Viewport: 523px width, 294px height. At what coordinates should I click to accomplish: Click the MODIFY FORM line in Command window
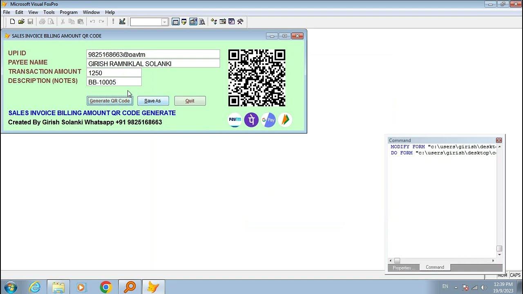tap(443, 147)
